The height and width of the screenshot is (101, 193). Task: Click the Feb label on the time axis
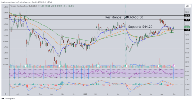(96, 94)
